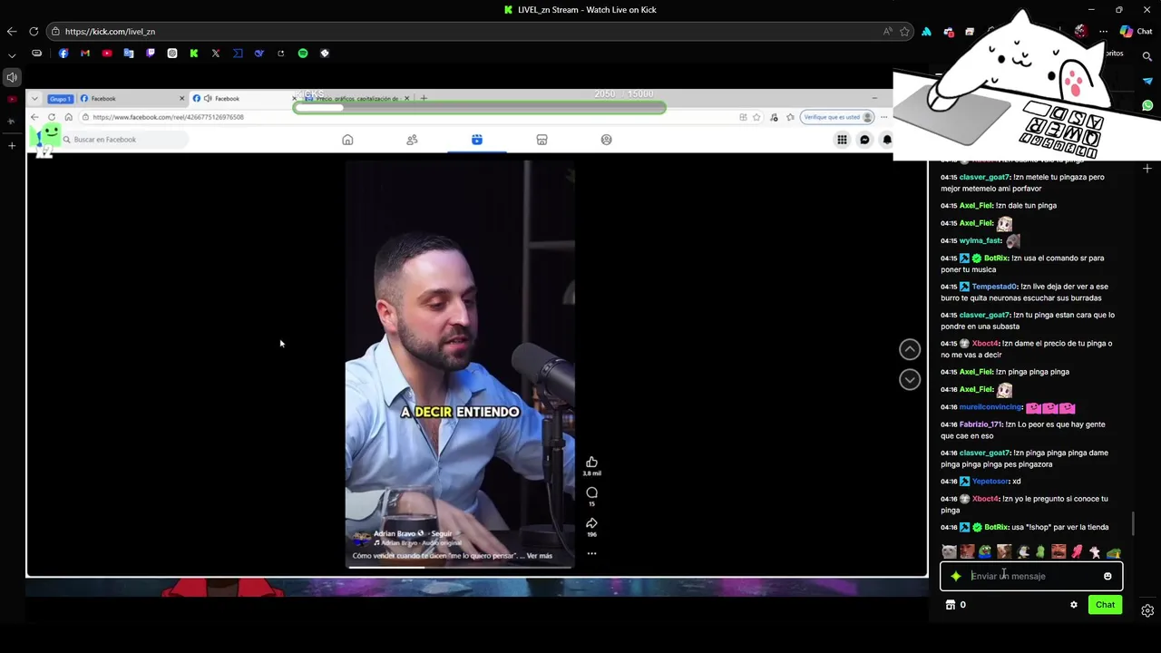Expand the vertical tabs chevron in Edge
1161x653 pixels.
[12, 56]
